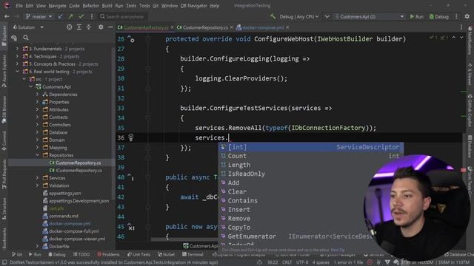Click the locate file target icon in Solution panel
Image resolution: width=474 pixels, height=266 pixels.
click(x=69, y=27)
